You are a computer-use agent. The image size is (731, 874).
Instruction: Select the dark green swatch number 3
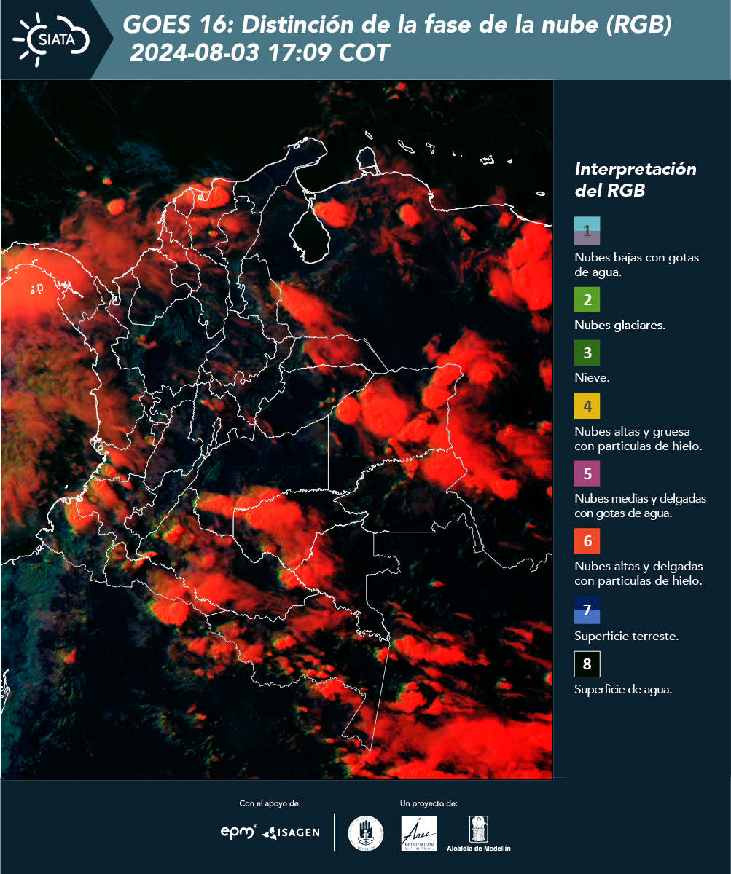(587, 353)
